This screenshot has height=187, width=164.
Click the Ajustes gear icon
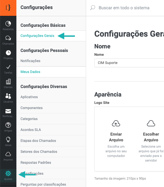pyautogui.click(x=8, y=173)
